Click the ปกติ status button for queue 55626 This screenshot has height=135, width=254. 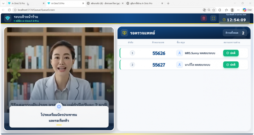[231, 53]
